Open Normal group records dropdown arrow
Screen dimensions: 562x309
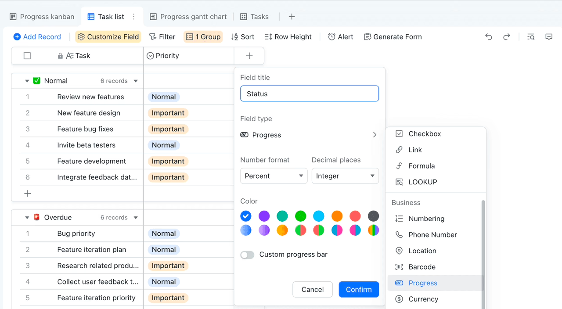(x=136, y=81)
